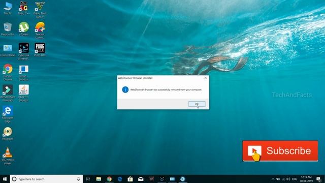Select the Tencent Gaming shortcut icon
The width and height of the screenshot is (325, 183).
click(40, 30)
